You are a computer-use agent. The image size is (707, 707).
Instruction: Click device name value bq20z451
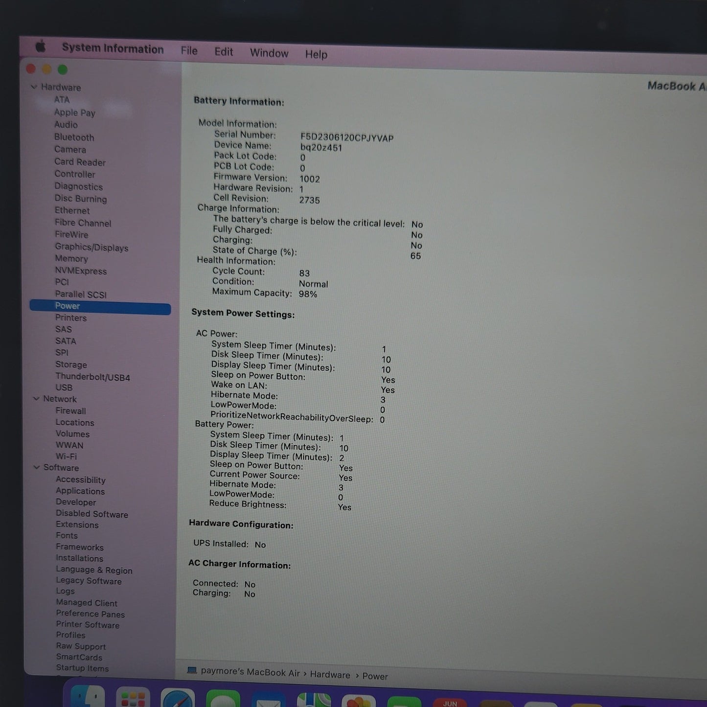[321, 148]
